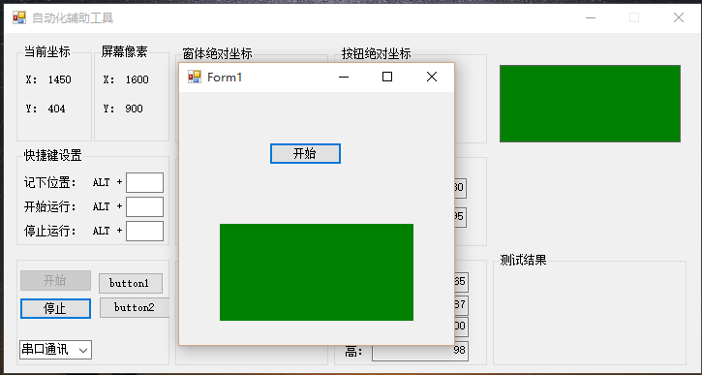
Task: Open the 串口通讯 dropdown
Action: 55,350
